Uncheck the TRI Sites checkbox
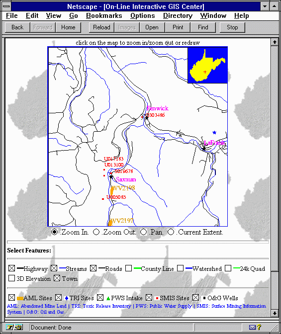281x334 pixels. point(58,298)
